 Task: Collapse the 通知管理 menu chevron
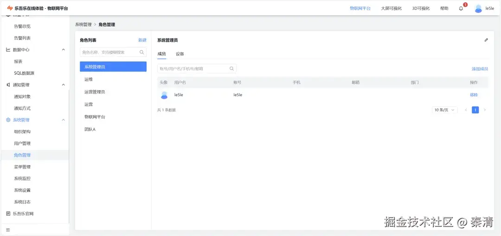click(x=63, y=85)
